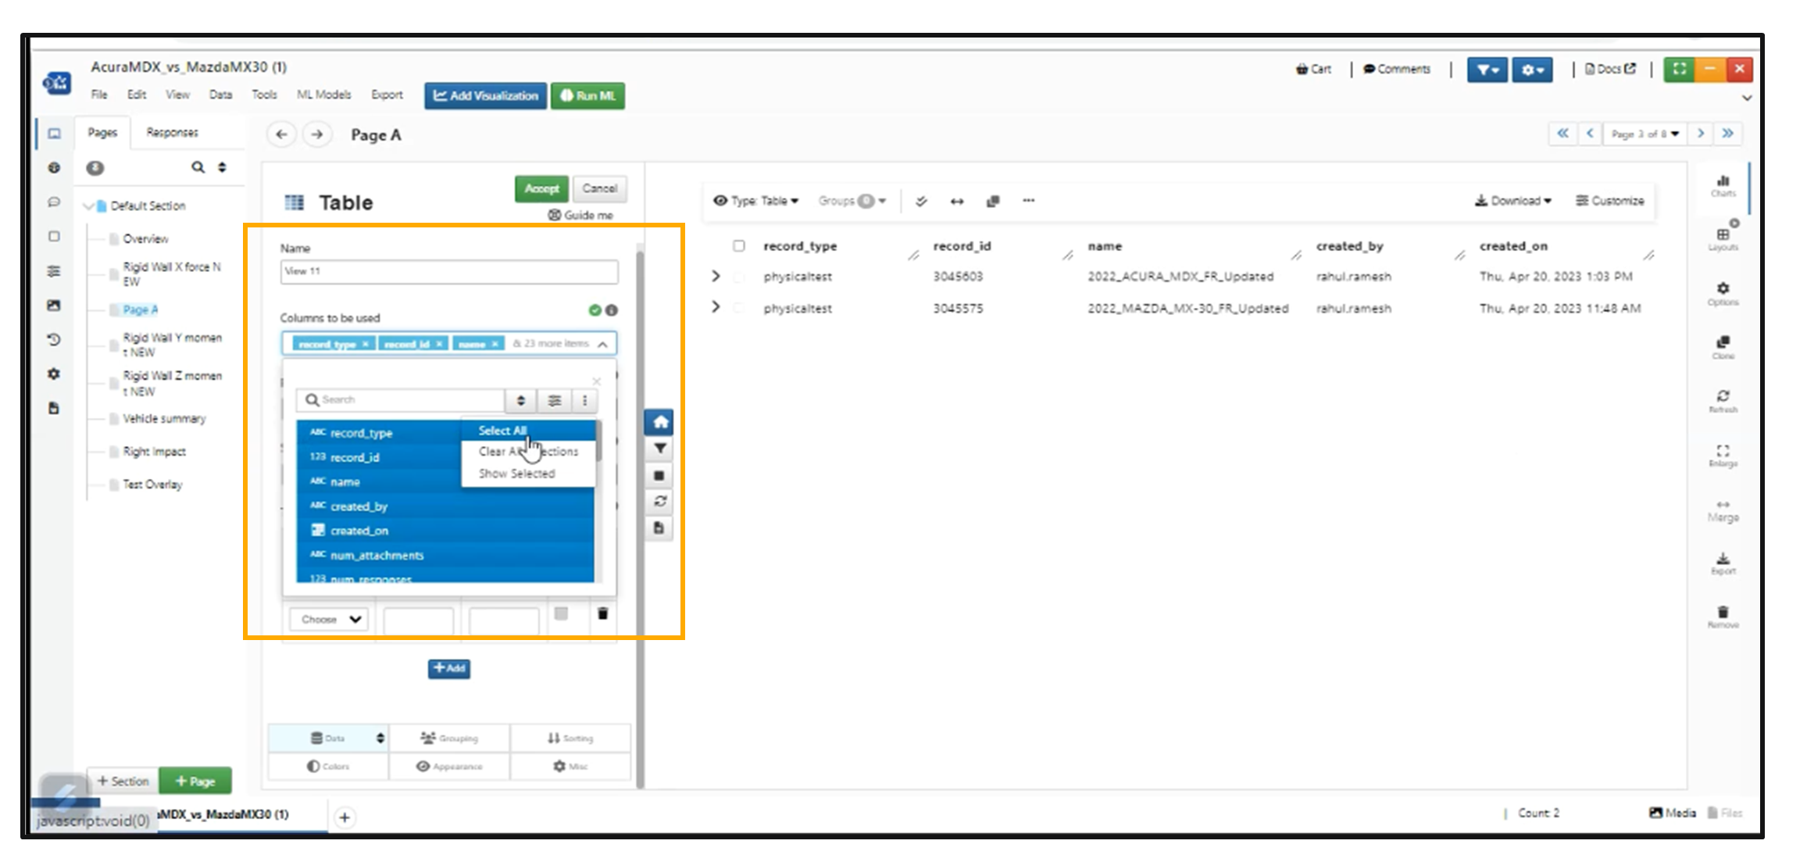Click the home icon beside the editor
Viewport: 1807px width, 862px height.
[660, 422]
